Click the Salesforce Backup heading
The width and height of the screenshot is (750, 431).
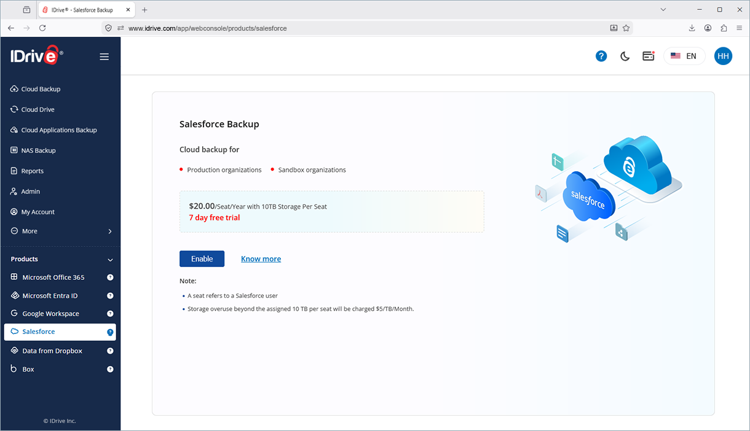coord(219,124)
